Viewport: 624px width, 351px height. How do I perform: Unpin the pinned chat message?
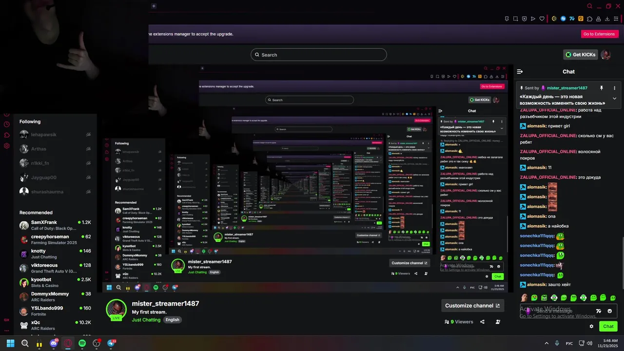pyautogui.click(x=601, y=88)
